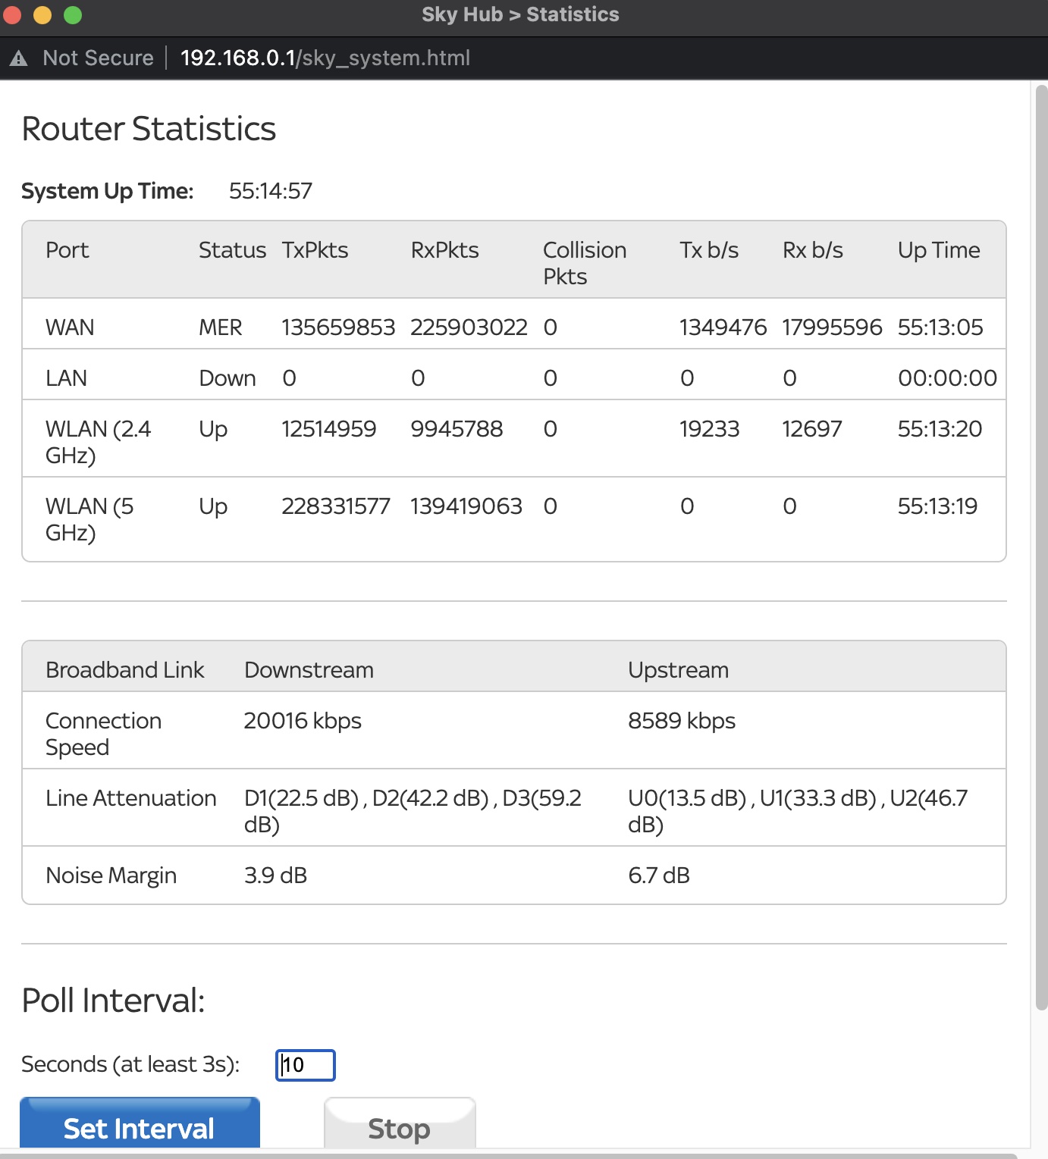Select the Noise Margin row label

coord(111,876)
